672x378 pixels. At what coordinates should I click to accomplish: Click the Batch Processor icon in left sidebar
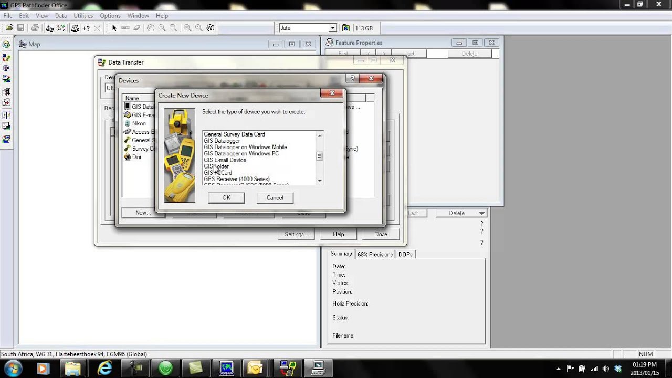coord(6,92)
